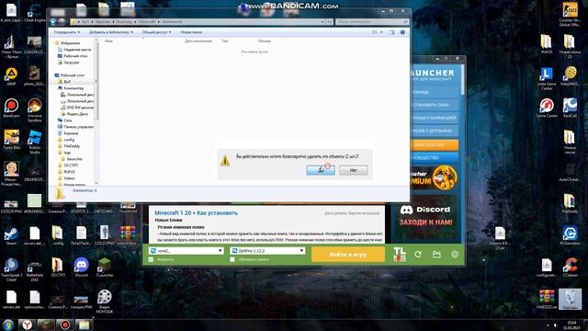Open the Упорядочить menu in Explorer
Image resolution: width=588 pixels, height=331 pixels.
coord(67,32)
